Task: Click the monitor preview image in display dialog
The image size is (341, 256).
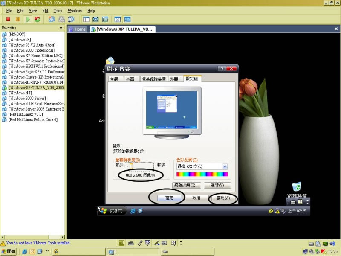Action: pos(172,113)
